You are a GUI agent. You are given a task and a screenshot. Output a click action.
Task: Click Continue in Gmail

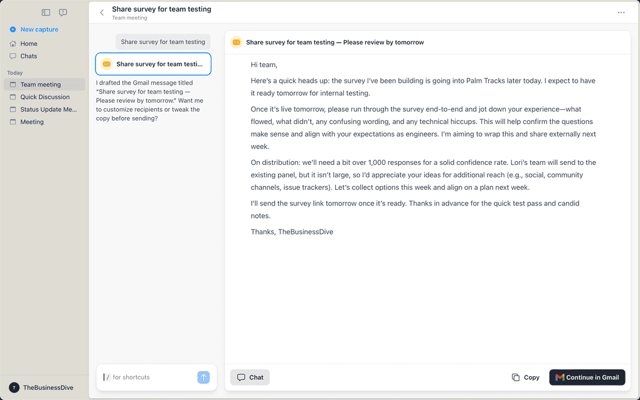pyautogui.click(x=587, y=377)
